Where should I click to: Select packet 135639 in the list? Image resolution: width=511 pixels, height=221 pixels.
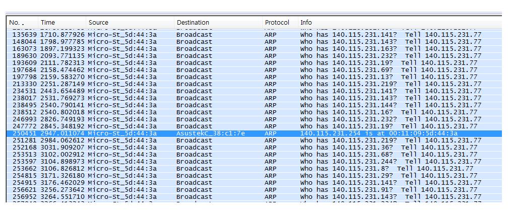pyautogui.click(x=23, y=35)
